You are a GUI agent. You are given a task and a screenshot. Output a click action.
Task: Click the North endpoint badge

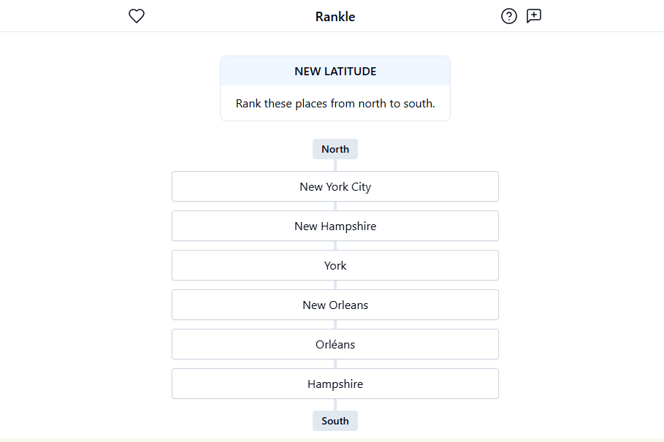pos(335,148)
